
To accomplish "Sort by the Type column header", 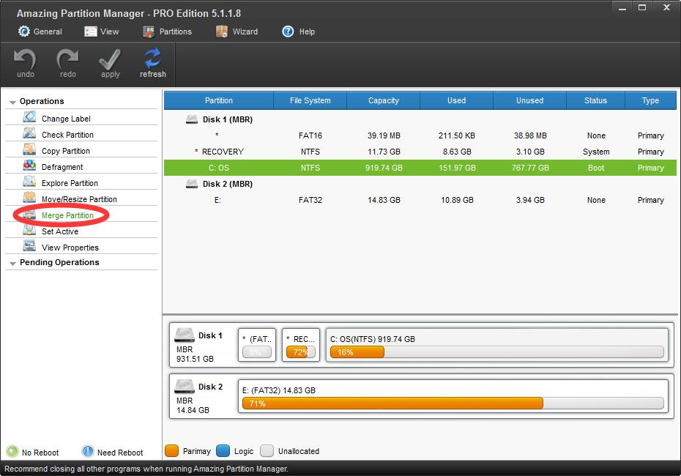I will [650, 100].
